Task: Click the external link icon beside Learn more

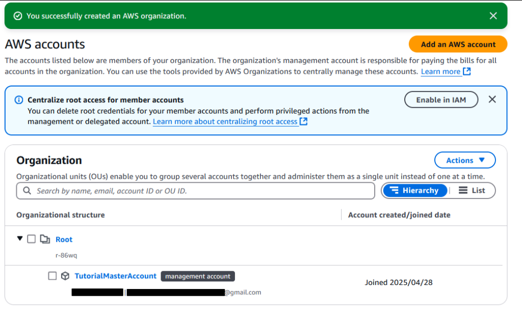Action: click(467, 71)
